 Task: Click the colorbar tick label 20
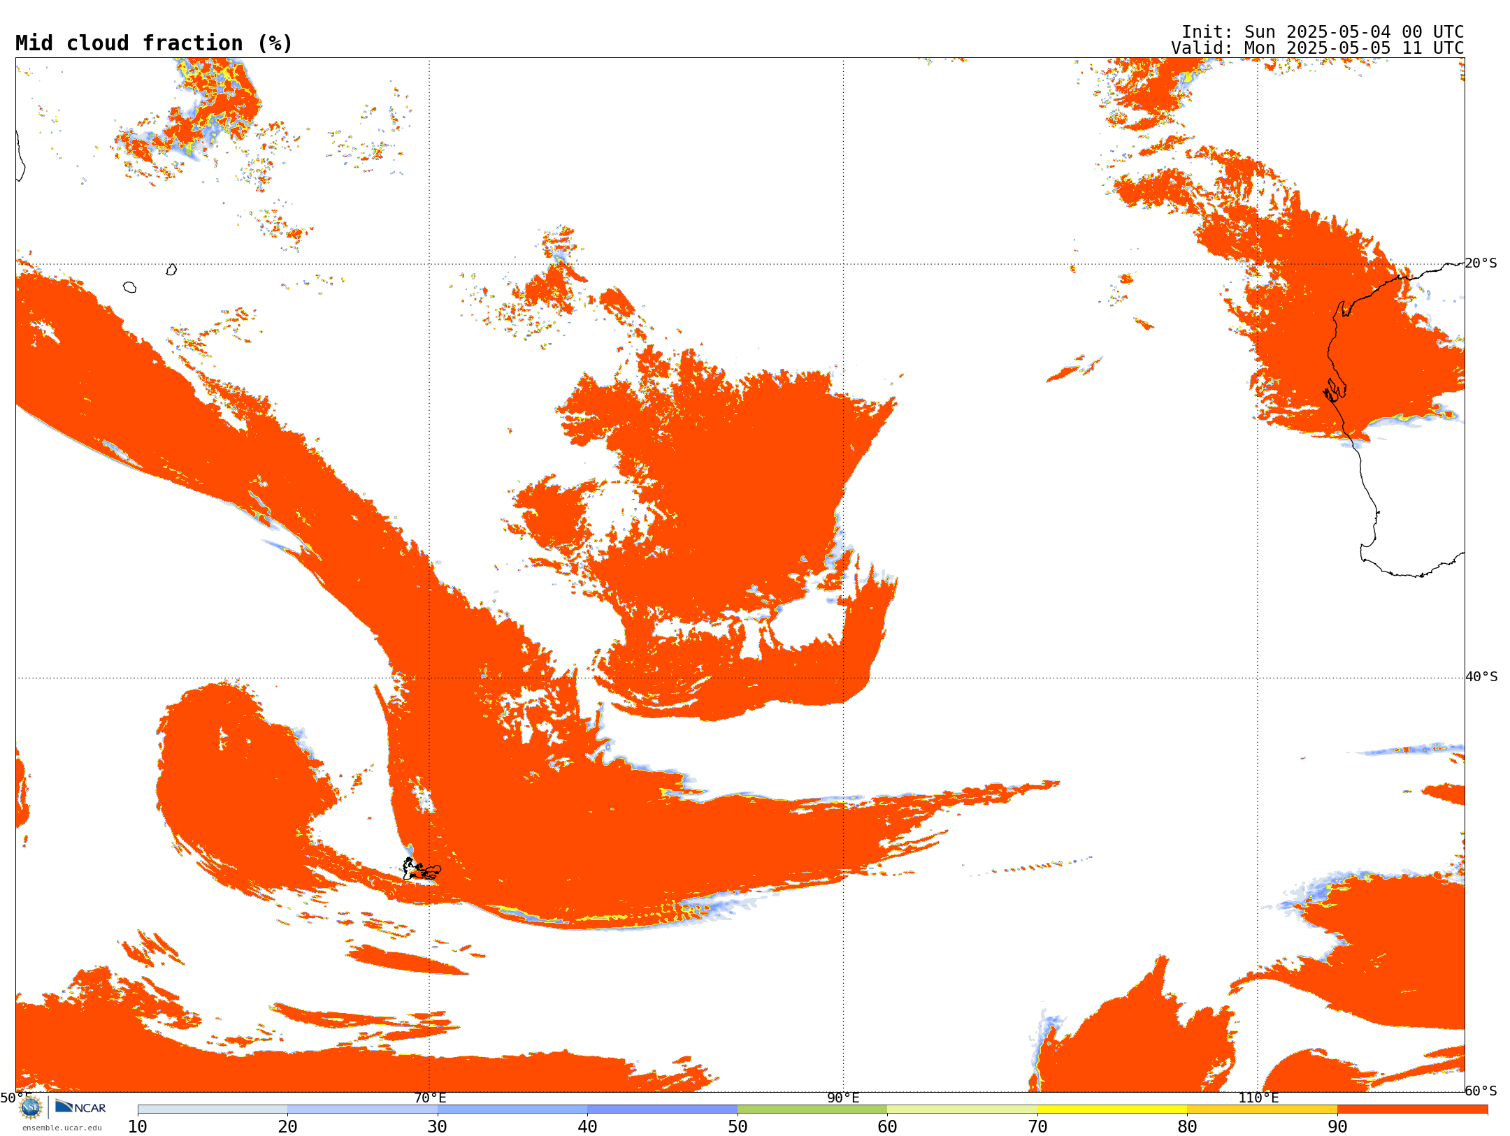click(x=287, y=1127)
